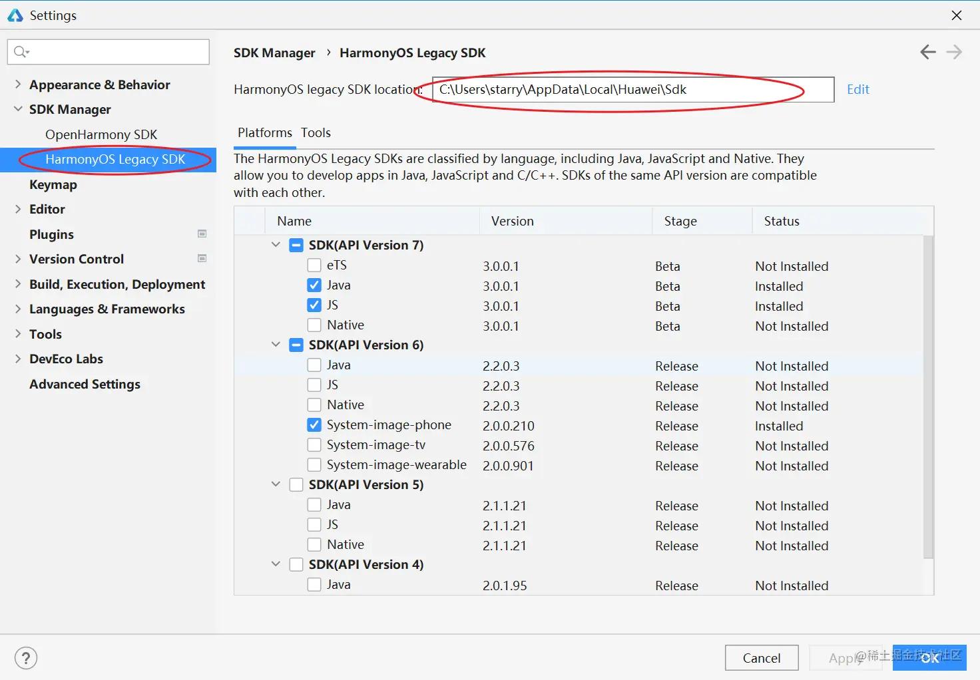Expand Build, Execution, Deployment node
The height and width of the screenshot is (680, 980).
click(x=18, y=284)
